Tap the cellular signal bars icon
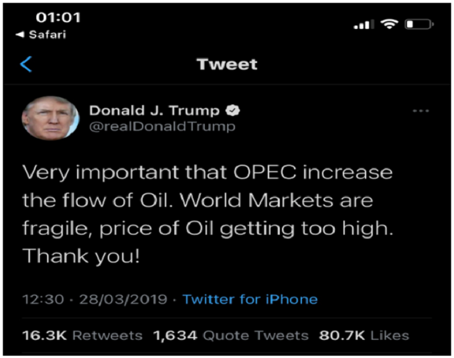The height and width of the screenshot is (358, 454). coord(364,24)
